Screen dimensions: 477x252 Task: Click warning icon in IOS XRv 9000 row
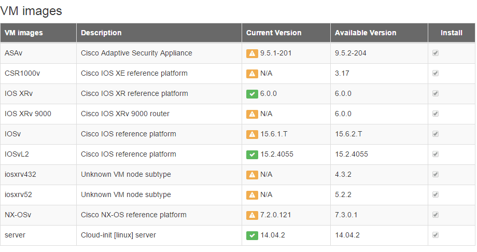tap(252, 114)
